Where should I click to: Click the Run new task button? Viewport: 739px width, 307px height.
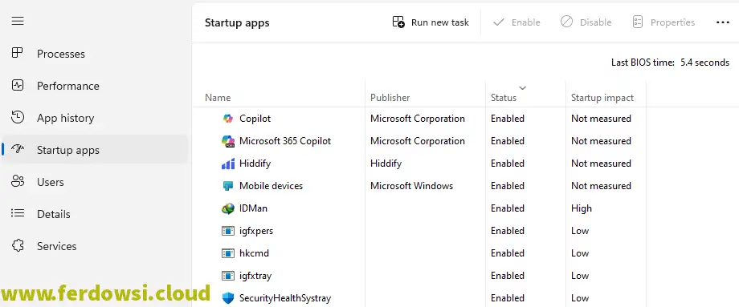pyautogui.click(x=431, y=22)
